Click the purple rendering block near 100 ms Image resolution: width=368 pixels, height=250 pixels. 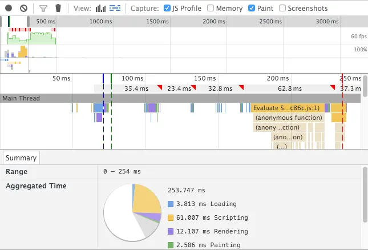(152, 108)
